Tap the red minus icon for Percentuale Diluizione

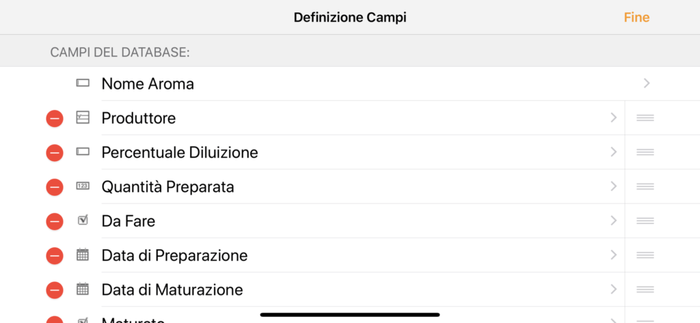[x=55, y=152]
